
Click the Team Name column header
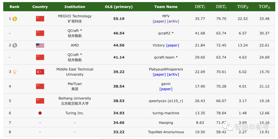(x=166, y=7)
